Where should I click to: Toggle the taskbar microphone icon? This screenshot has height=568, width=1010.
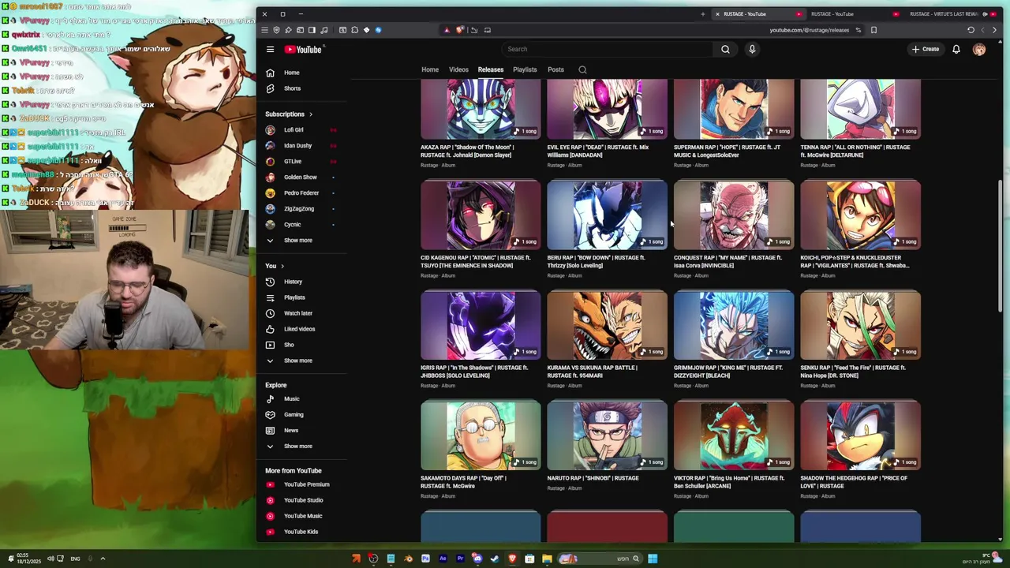(90, 559)
